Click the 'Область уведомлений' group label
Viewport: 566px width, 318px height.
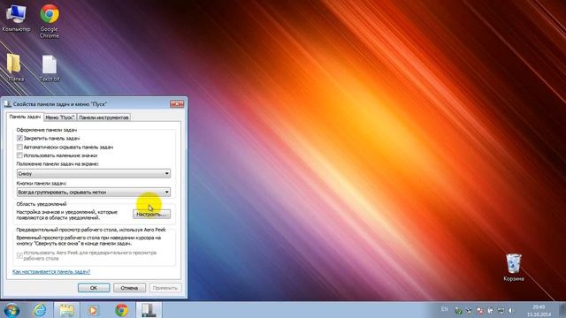tap(42, 204)
